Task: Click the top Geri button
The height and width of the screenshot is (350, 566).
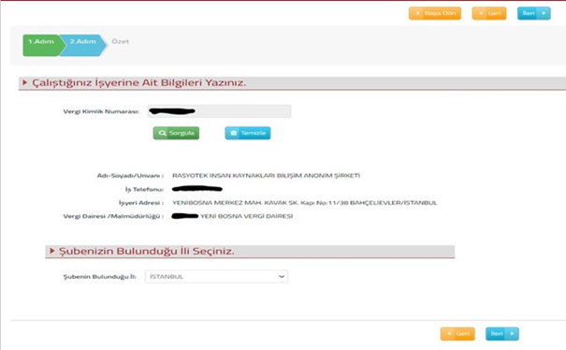Action: [x=489, y=13]
